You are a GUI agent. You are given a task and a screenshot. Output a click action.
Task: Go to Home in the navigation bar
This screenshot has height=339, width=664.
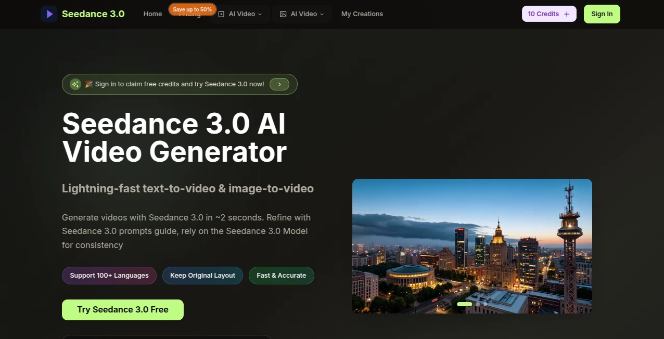[152, 14]
